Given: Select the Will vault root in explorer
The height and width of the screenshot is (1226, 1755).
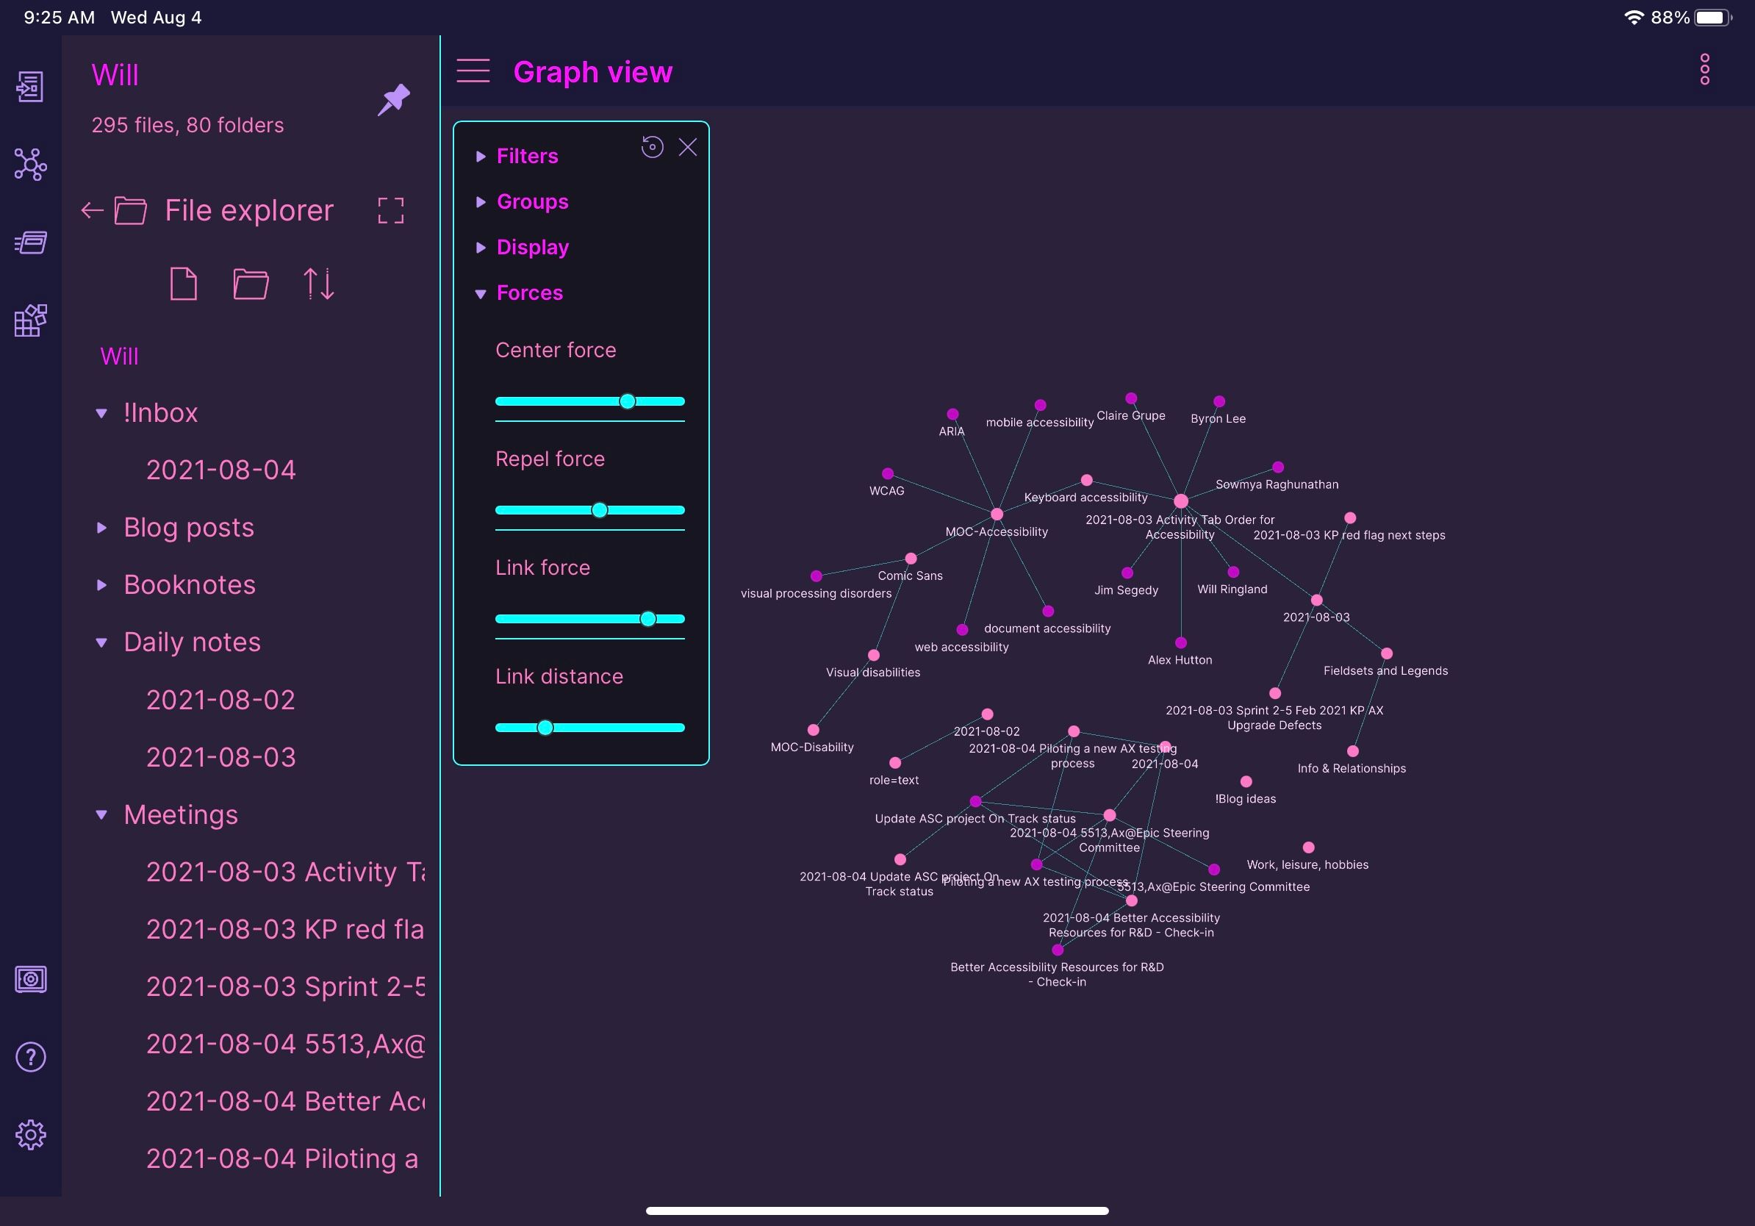Looking at the screenshot, I should (119, 356).
